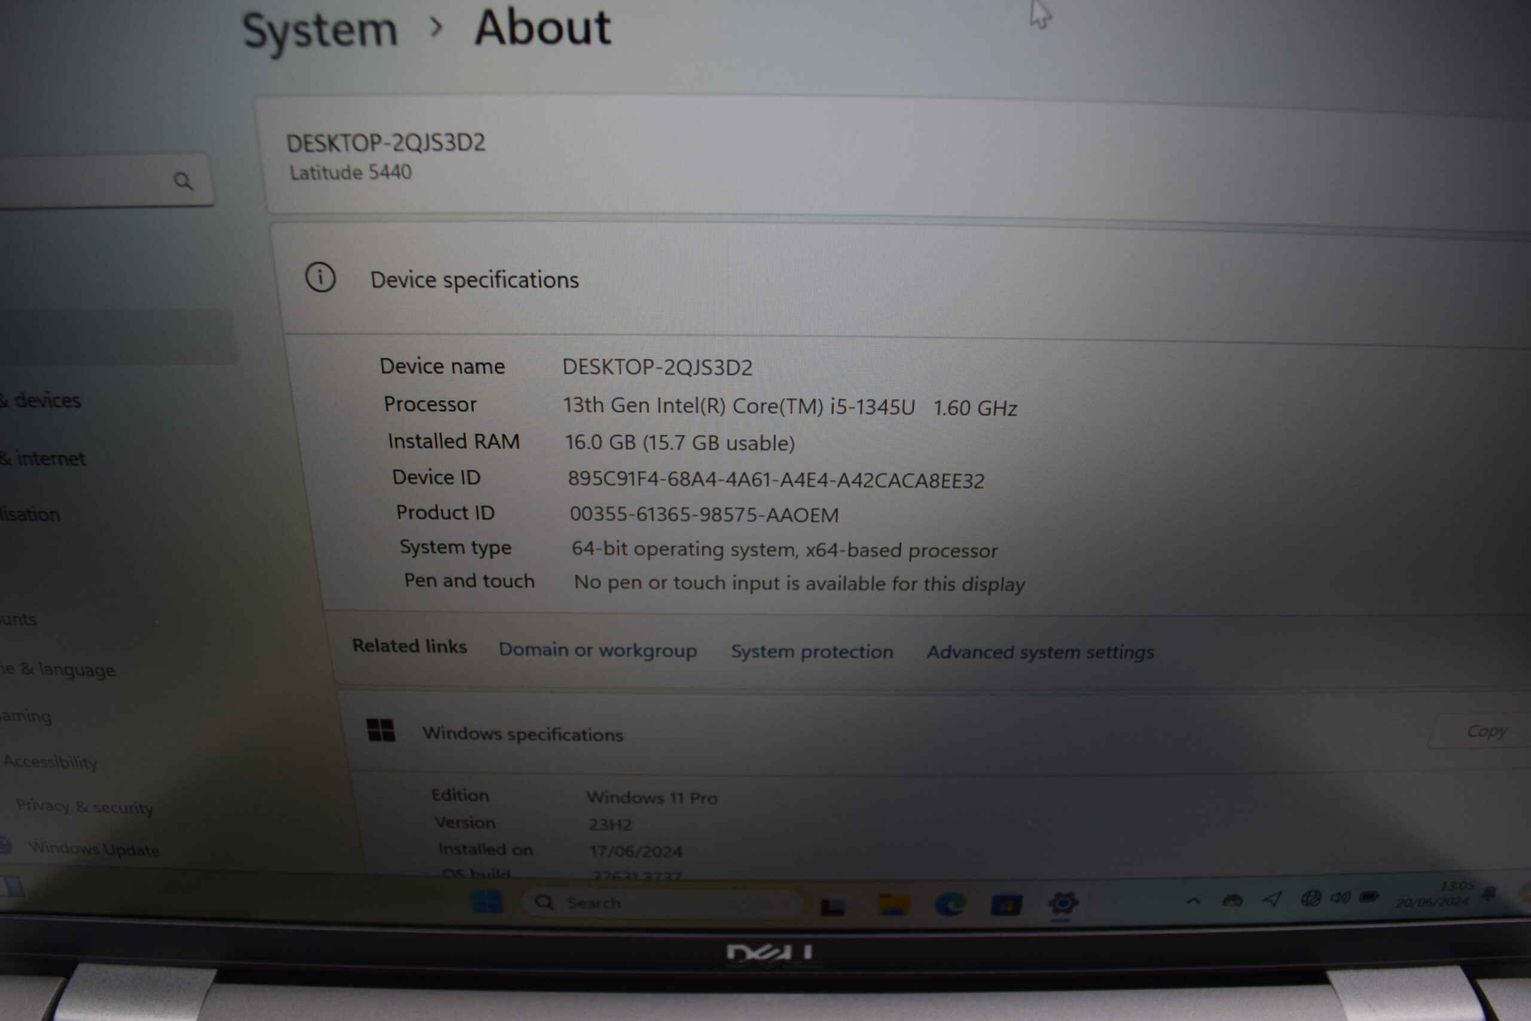Screen dimensions: 1531x1021
Task: Click the version value '23H2'
Action: pyautogui.click(x=610, y=824)
